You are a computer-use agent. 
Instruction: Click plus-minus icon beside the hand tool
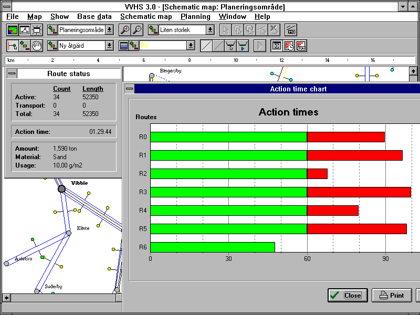point(25,46)
